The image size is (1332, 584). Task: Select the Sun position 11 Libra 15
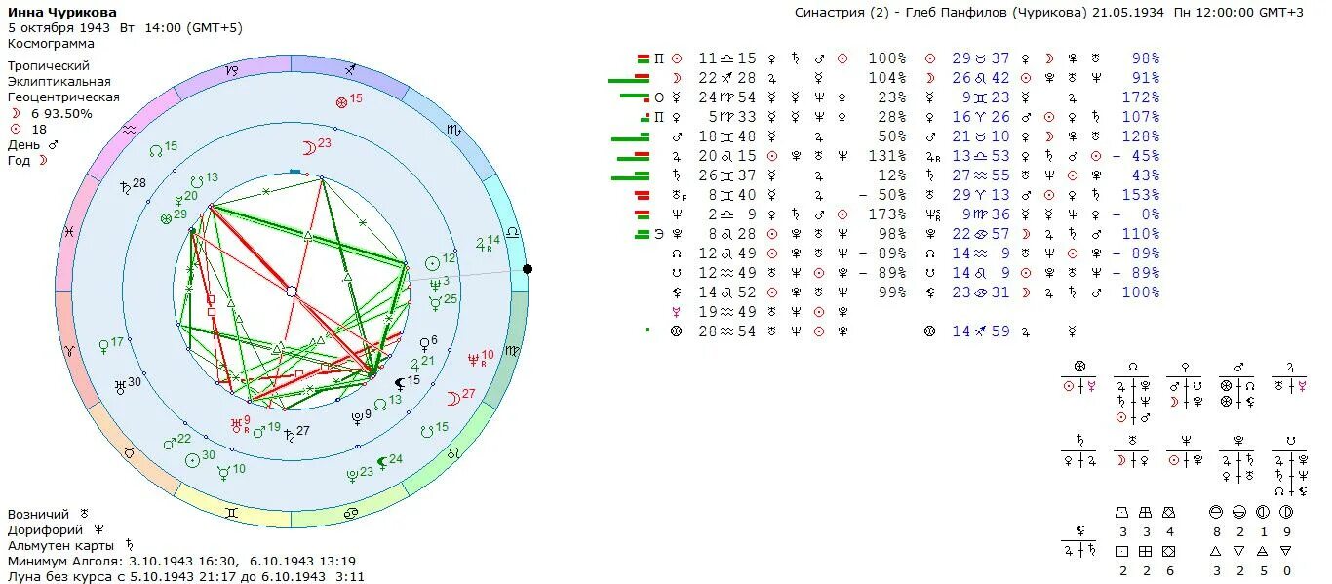coord(727,58)
